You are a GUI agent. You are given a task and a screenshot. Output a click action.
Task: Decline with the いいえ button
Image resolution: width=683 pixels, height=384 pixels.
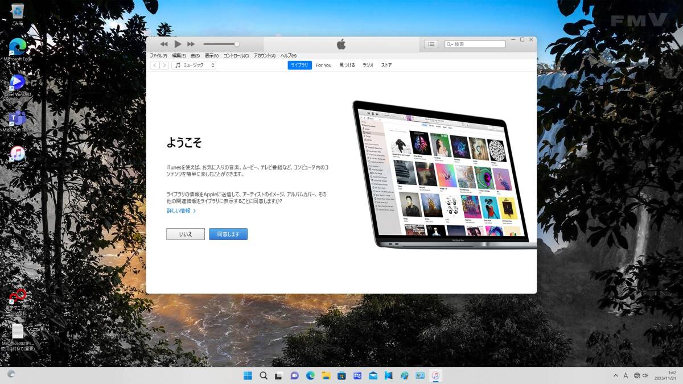[x=186, y=234]
